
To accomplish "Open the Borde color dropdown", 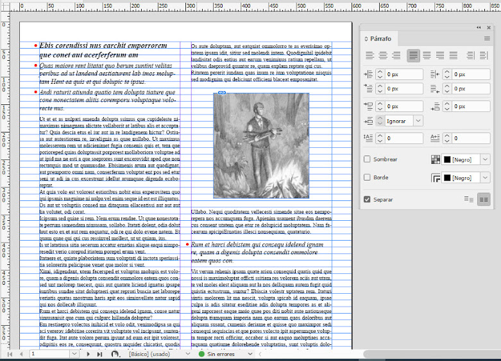I will tap(486, 177).
